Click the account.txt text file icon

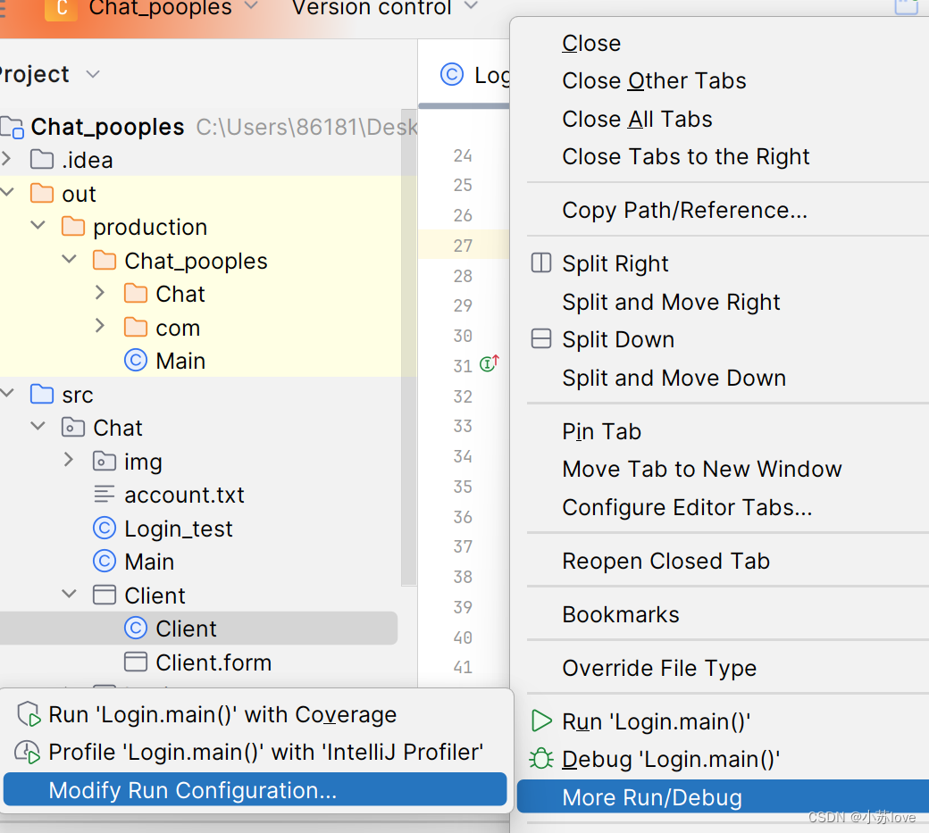(105, 494)
